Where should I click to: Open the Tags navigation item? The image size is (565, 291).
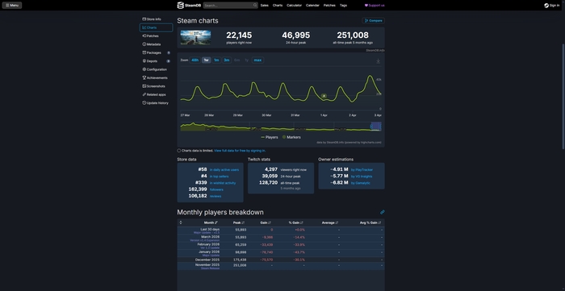343,6
